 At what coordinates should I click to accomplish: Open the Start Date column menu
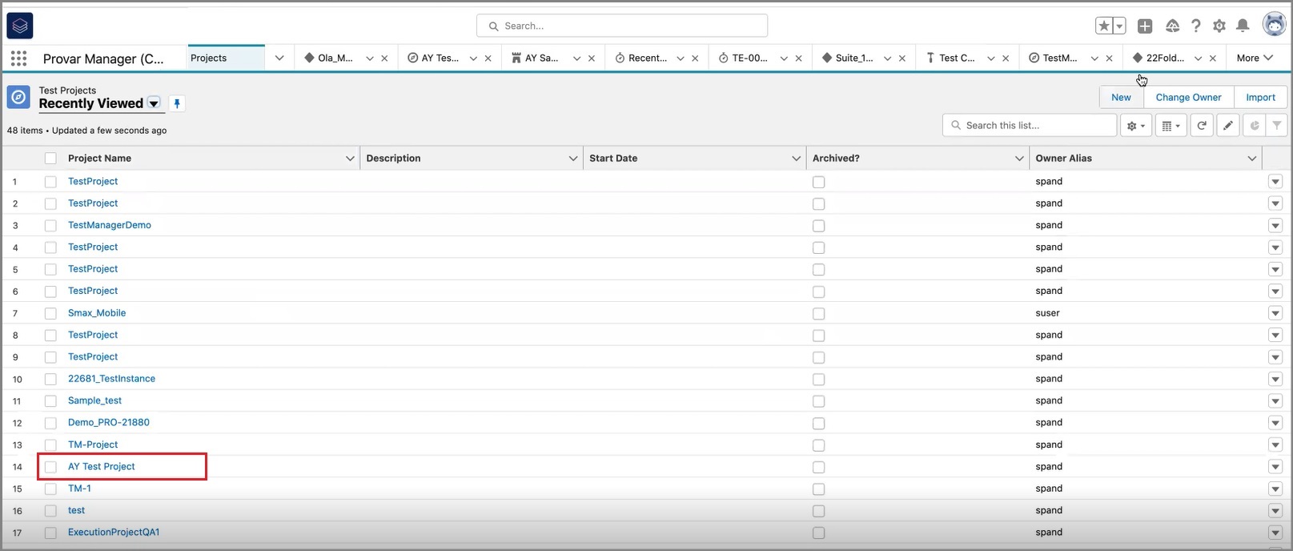[x=796, y=159]
